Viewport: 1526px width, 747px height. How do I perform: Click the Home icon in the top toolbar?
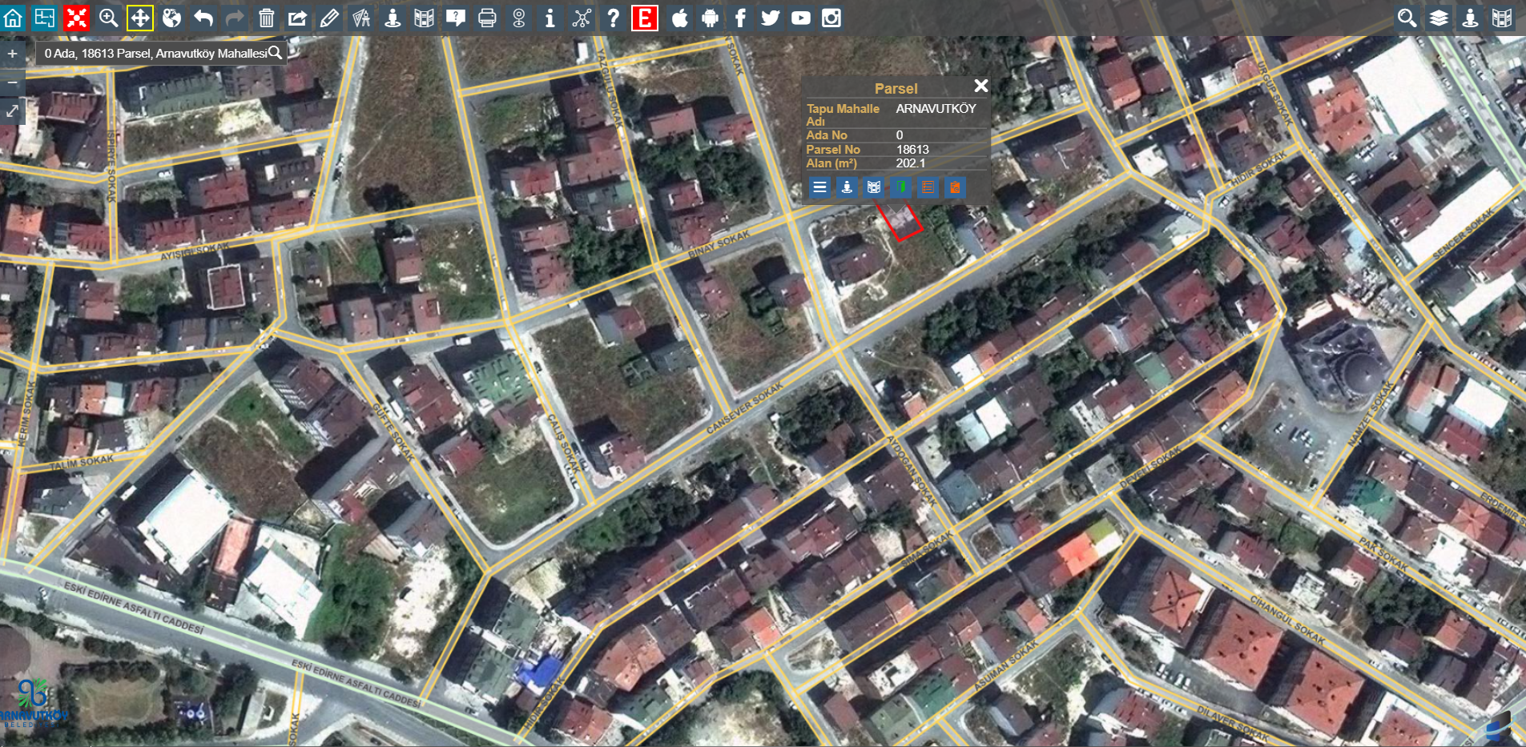point(13,18)
